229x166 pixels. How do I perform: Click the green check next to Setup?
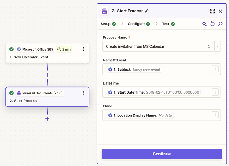(114, 24)
